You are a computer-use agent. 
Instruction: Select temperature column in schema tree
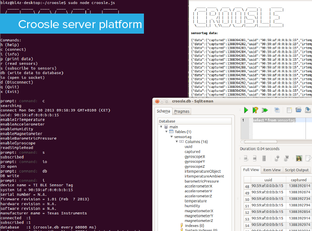(x=196, y=201)
